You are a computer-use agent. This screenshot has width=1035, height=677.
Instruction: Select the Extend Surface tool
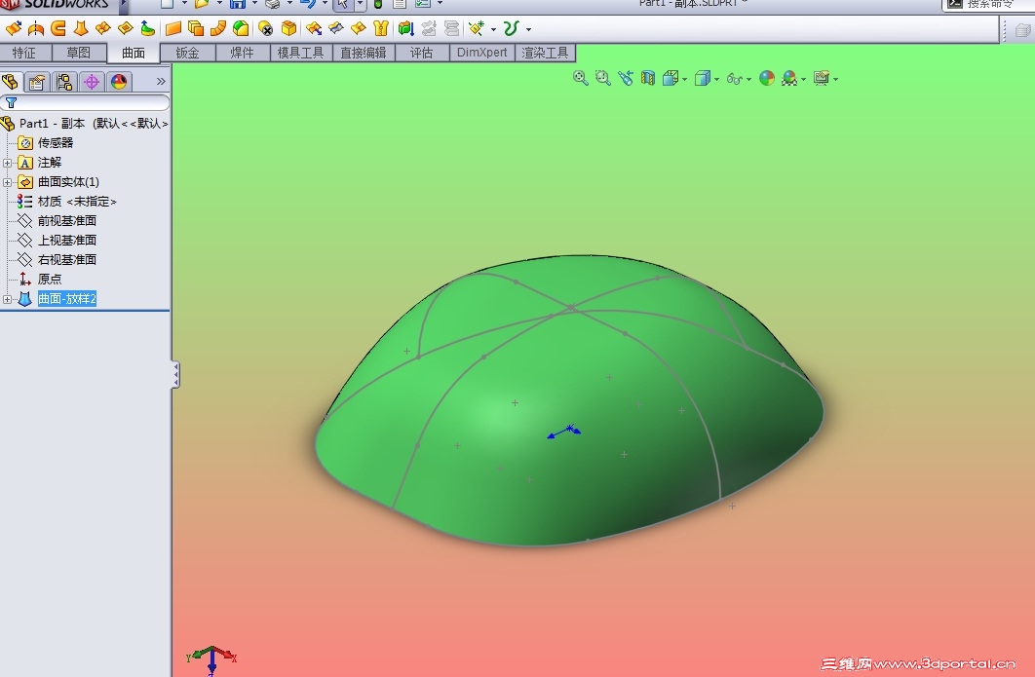(x=314, y=28)
